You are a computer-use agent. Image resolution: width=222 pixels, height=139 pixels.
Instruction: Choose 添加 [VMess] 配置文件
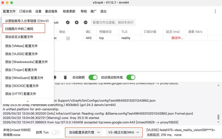(x=28, y=46)
